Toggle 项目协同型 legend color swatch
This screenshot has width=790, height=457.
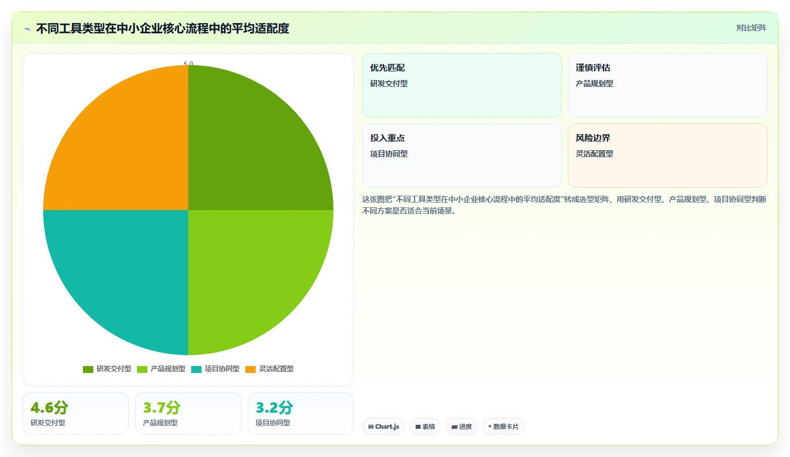(196, 369)
